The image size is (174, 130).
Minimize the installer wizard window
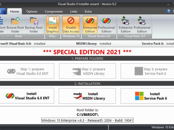168,5
